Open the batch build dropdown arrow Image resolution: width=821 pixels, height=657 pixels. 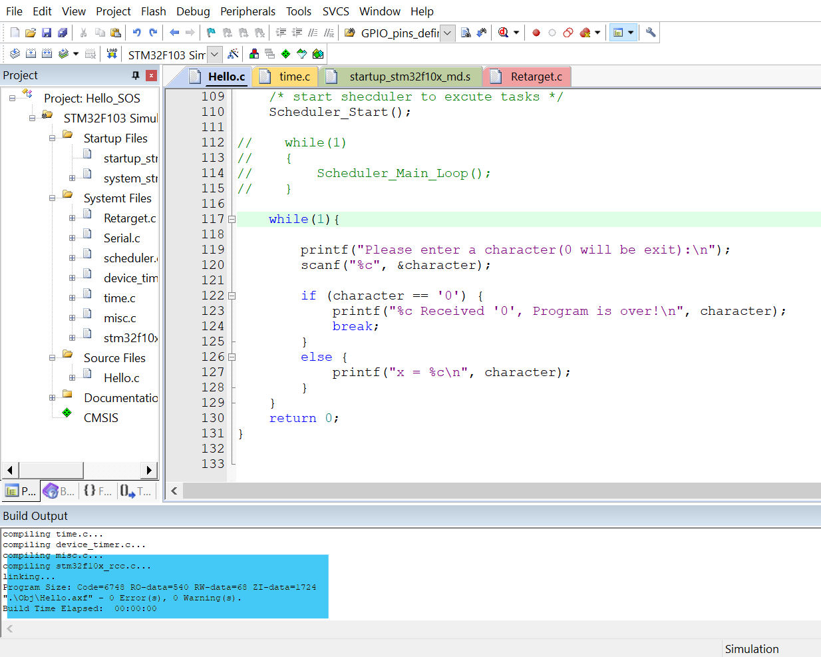coord(76,54)
